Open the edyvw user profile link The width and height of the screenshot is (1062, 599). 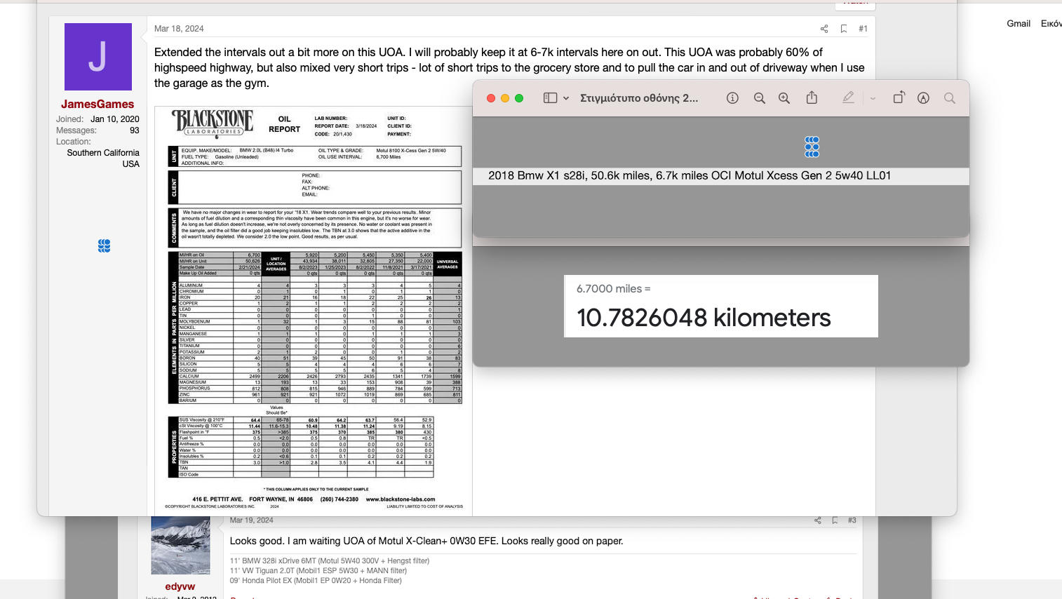coord(180,586)
